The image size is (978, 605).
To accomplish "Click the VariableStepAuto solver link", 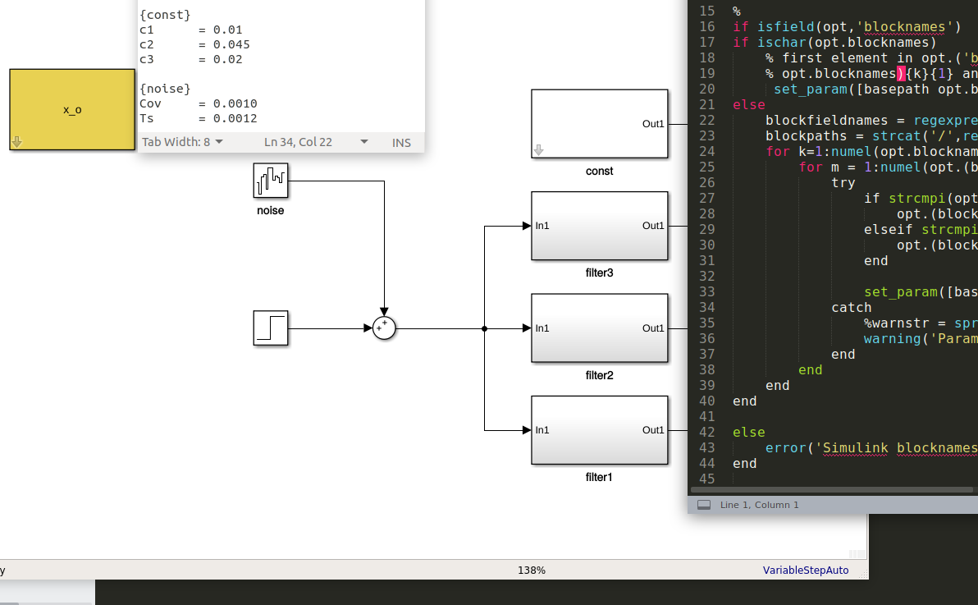I will (805, 570).
